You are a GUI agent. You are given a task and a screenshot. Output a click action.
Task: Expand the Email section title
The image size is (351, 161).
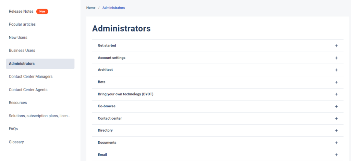(x=102, y=155)
